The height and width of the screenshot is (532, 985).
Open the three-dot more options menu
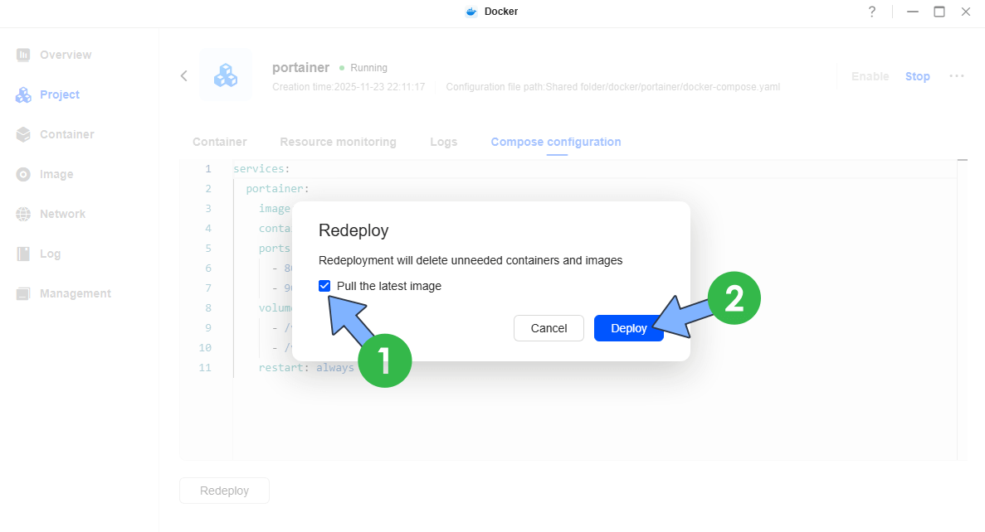tap(957, 76)
